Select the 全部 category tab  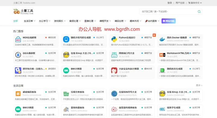pos(15,21)
